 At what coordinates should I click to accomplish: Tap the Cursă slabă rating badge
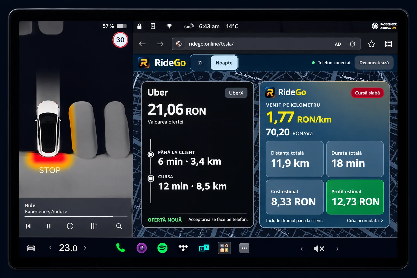(x=367, y=93)
